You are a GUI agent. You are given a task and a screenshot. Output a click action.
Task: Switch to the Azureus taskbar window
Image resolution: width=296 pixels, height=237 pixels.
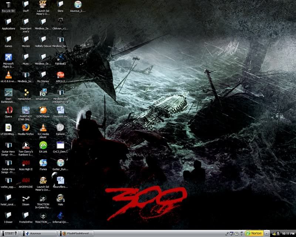(x=40, y=233)
